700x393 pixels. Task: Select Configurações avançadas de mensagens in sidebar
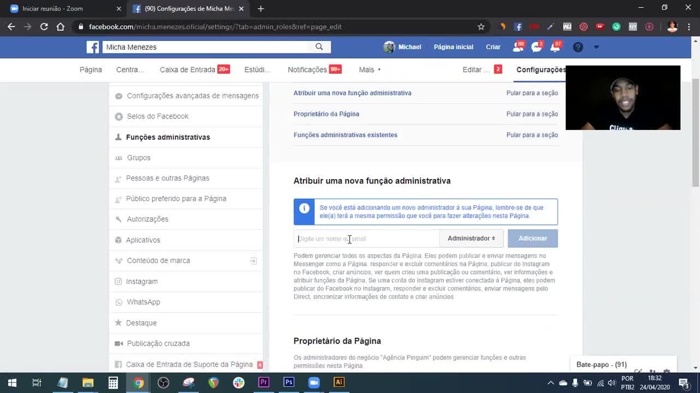(187, 96)
